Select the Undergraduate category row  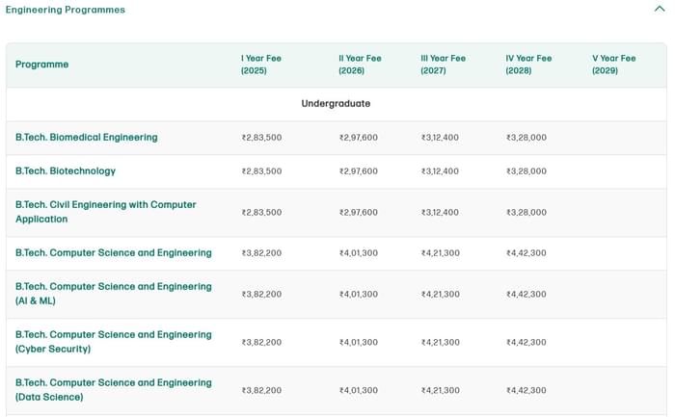pos(336,104)
